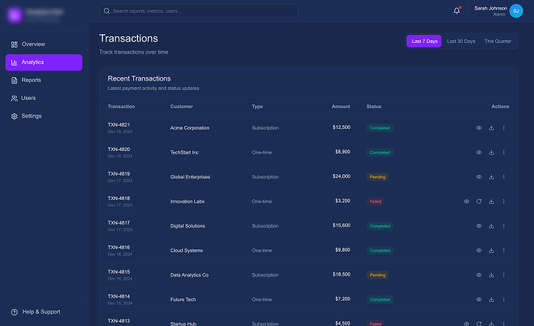The image size is (534, 326).
Task: View details of TXN-4821 via eye icon
Action: (x=479, y=127)
